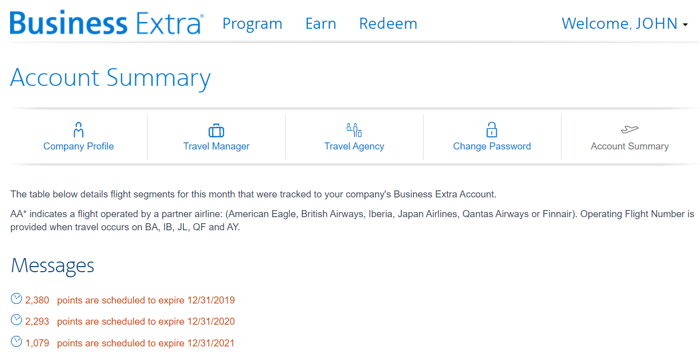The height and width of the screenshot is (356, 700).
Task: Click the Travel Agency label
Action: coord(354,146)
